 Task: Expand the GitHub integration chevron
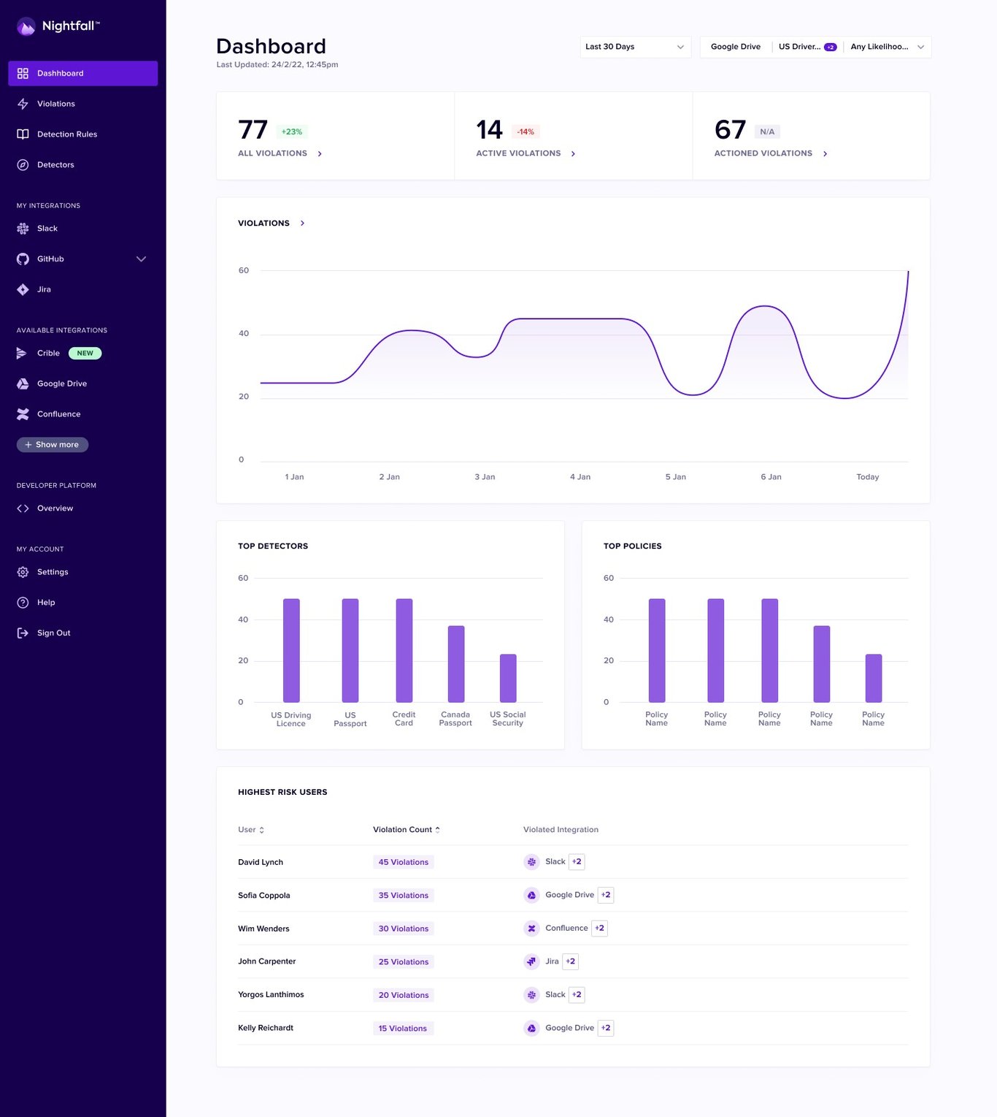141,259
